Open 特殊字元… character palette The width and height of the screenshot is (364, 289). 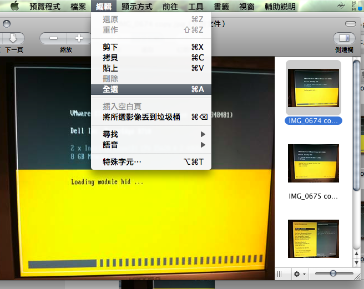151,162
